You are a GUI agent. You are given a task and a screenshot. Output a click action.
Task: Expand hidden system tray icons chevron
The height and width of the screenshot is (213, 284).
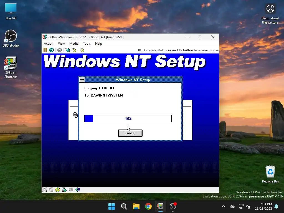click(224, 206)
